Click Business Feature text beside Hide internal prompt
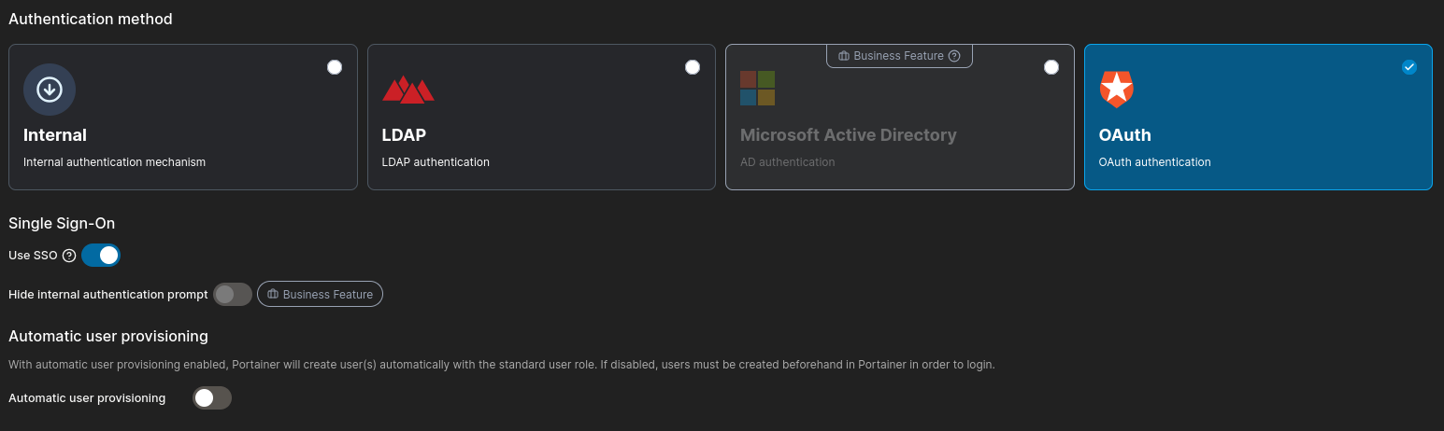This screenshot has height=431, width=1444. point(328,295)
